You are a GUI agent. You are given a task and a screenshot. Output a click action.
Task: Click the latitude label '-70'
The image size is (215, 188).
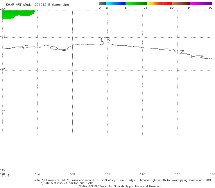tap(3, 69)
